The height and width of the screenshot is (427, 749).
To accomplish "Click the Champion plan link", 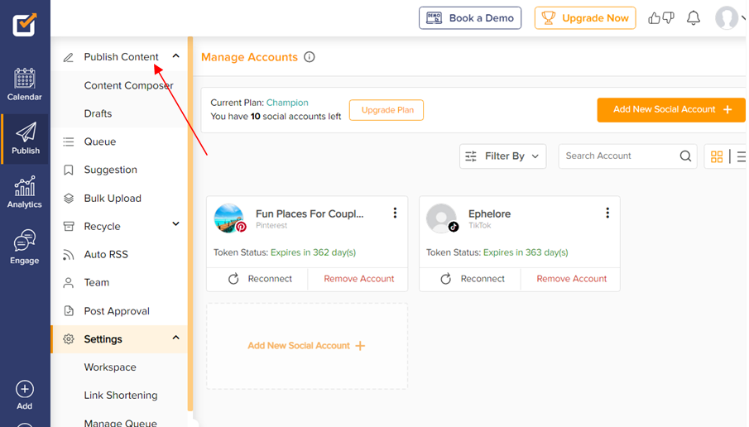I will (x=287, y=103).
